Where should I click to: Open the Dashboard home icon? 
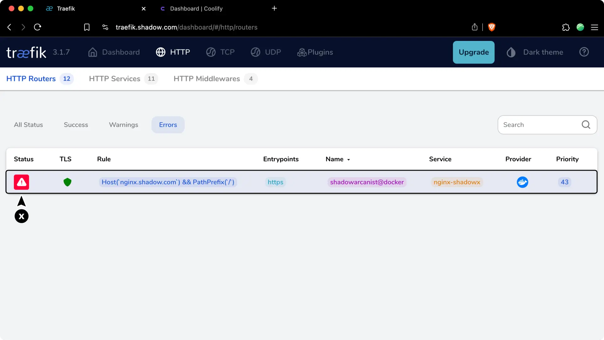pyautogui.click(x=92, y=52)
